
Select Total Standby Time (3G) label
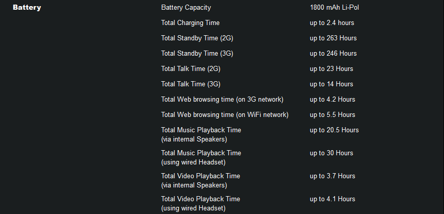(197, 53)
